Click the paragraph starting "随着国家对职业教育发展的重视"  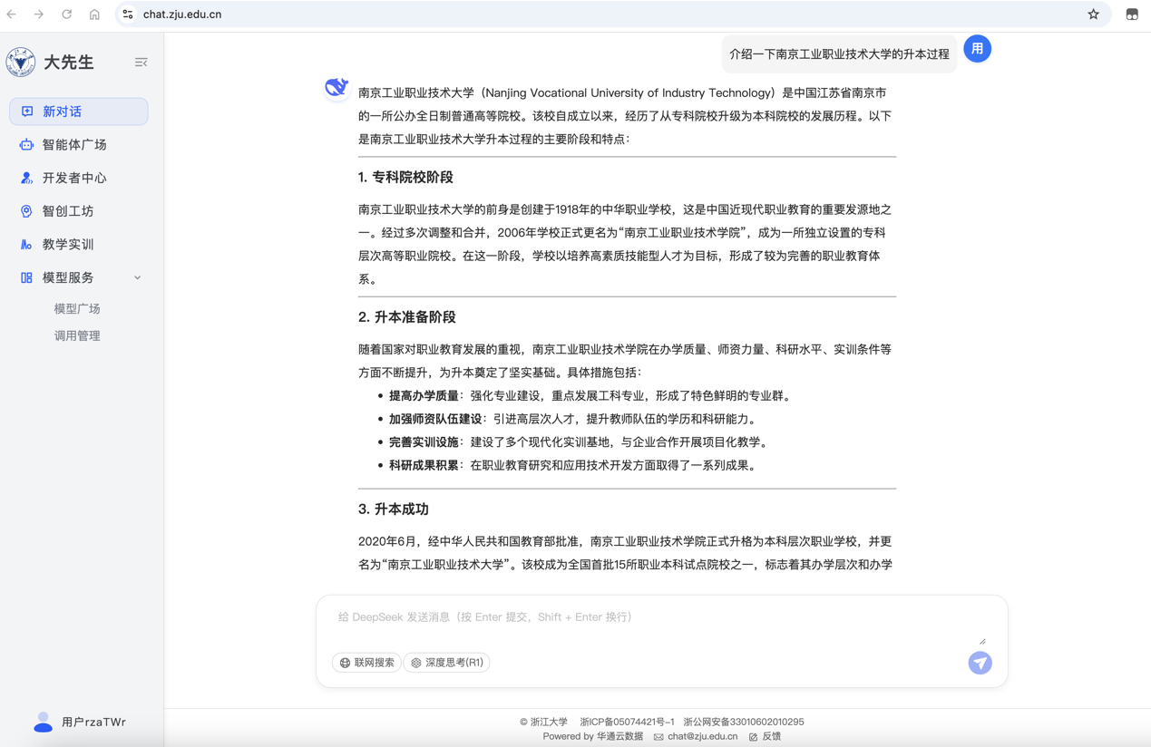pos(626,361)
